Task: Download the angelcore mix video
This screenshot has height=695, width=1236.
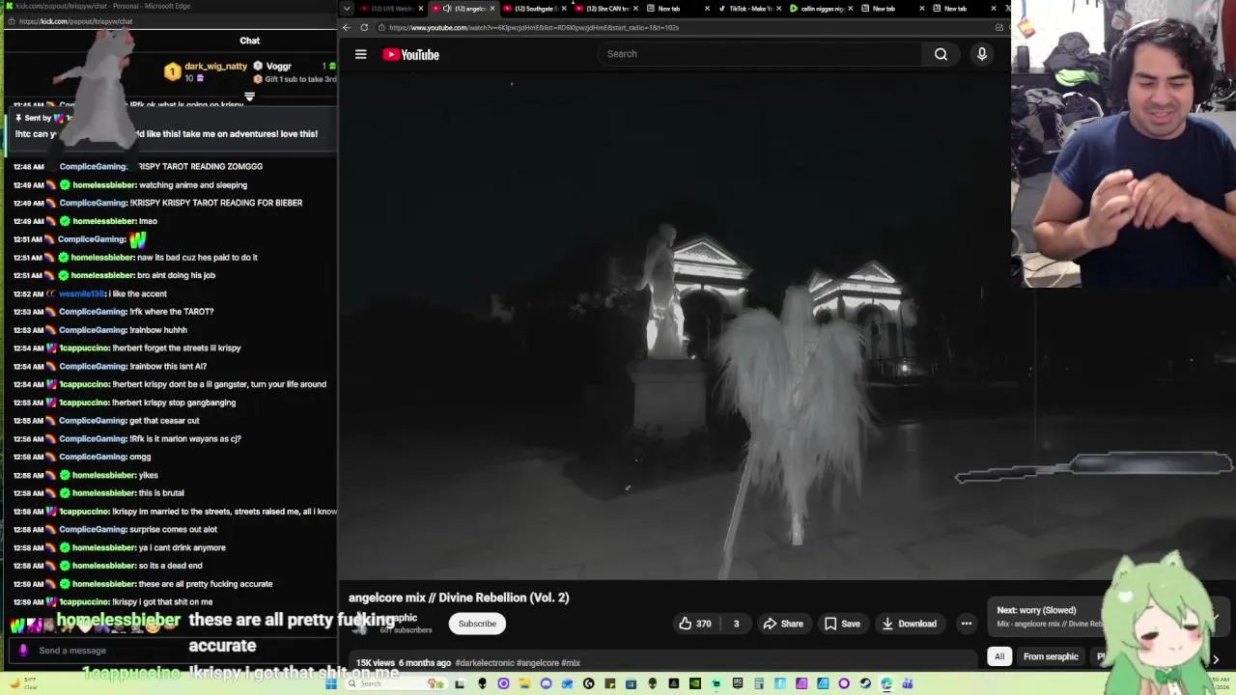Action: click(909, 624)
